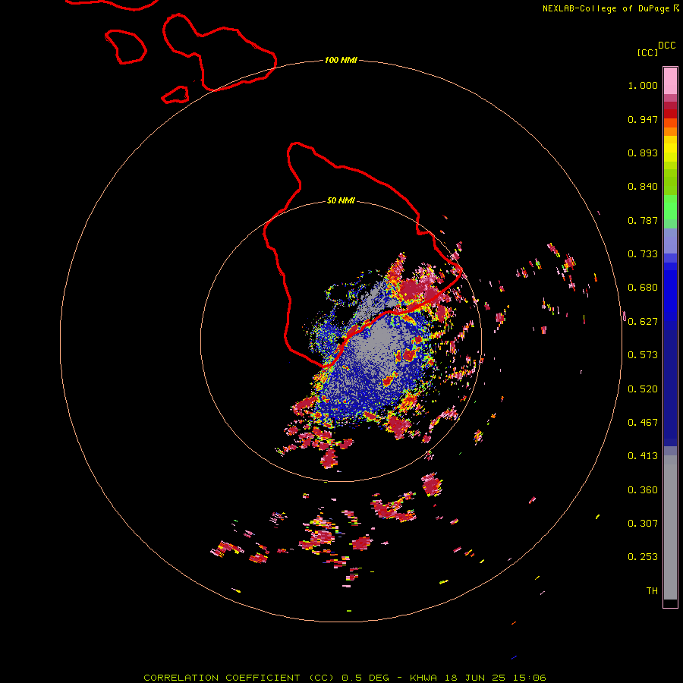Click the DCC label above the color bar

666,46
